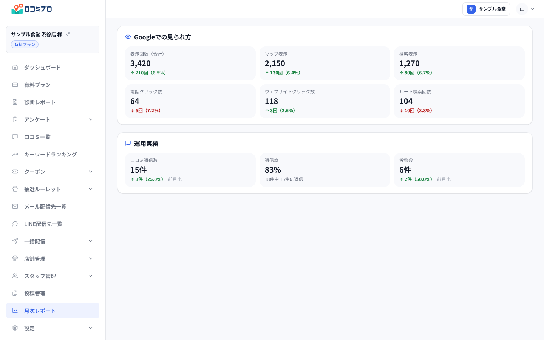Screen dimensions: 544x340
Task: Click the クーポン ticket icon
Action: click(x=15, y=172)
